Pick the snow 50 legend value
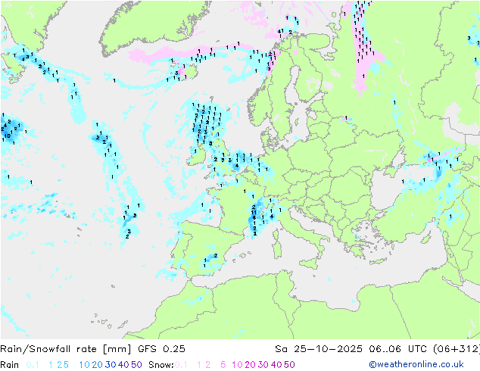This screenshot has width=480, height=371. click(x=289, y=365)
